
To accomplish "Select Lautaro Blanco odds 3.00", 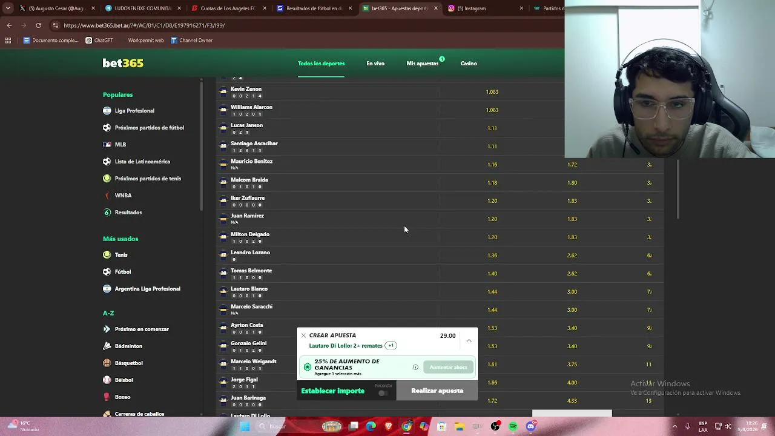I will tap(572, 292).
